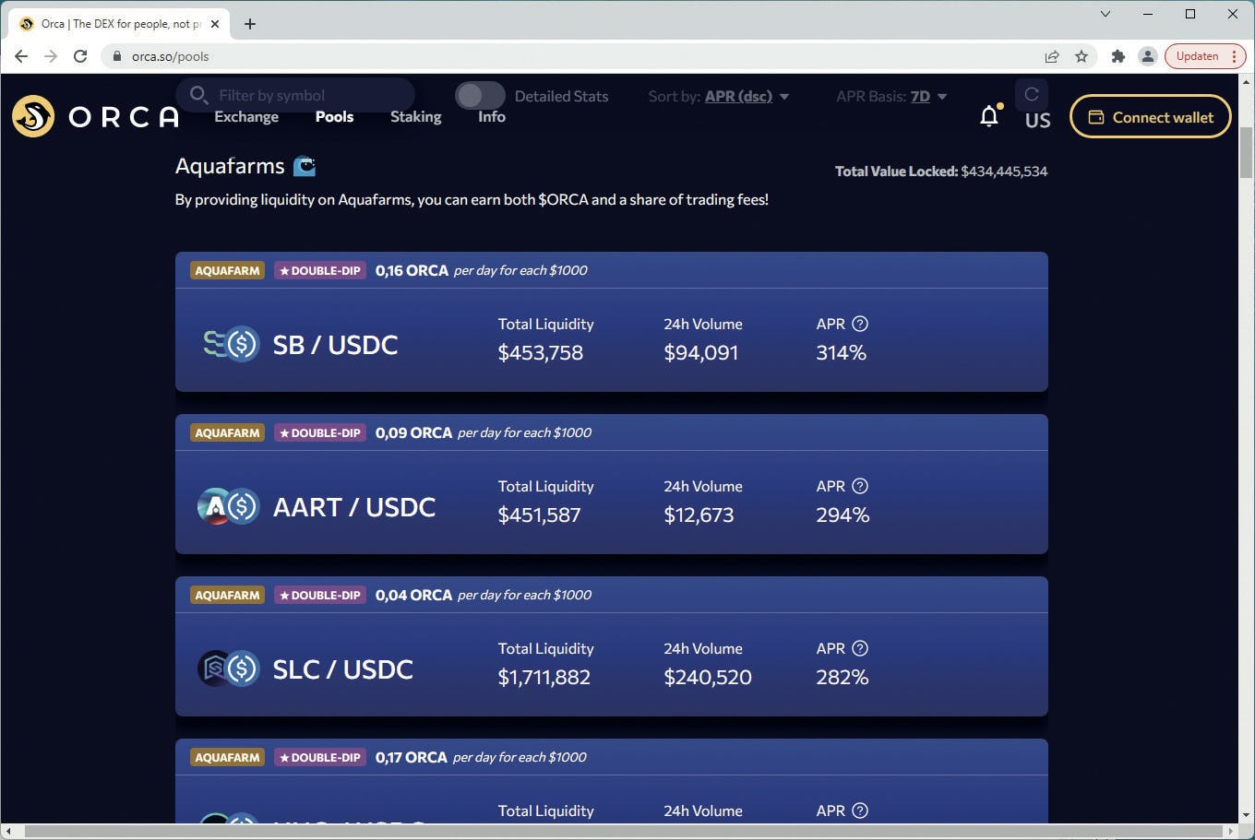This screenshot has height=840, width=1255.
Task: Click the Chrome three-dot menu icon
Action: click(1234, 56)
